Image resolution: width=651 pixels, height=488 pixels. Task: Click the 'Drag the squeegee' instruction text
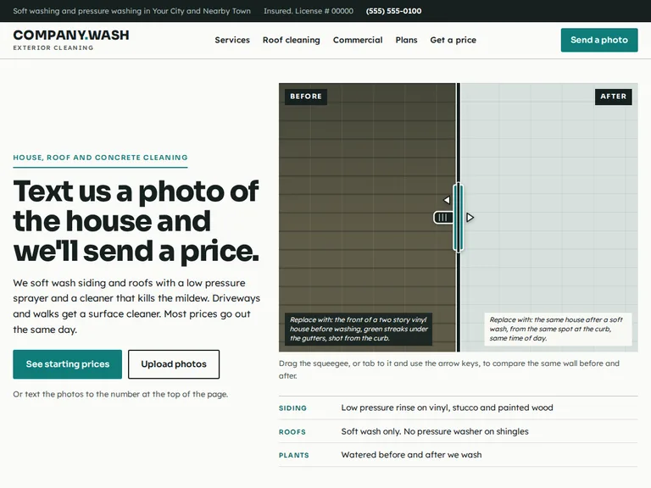(x=449, y=369)
